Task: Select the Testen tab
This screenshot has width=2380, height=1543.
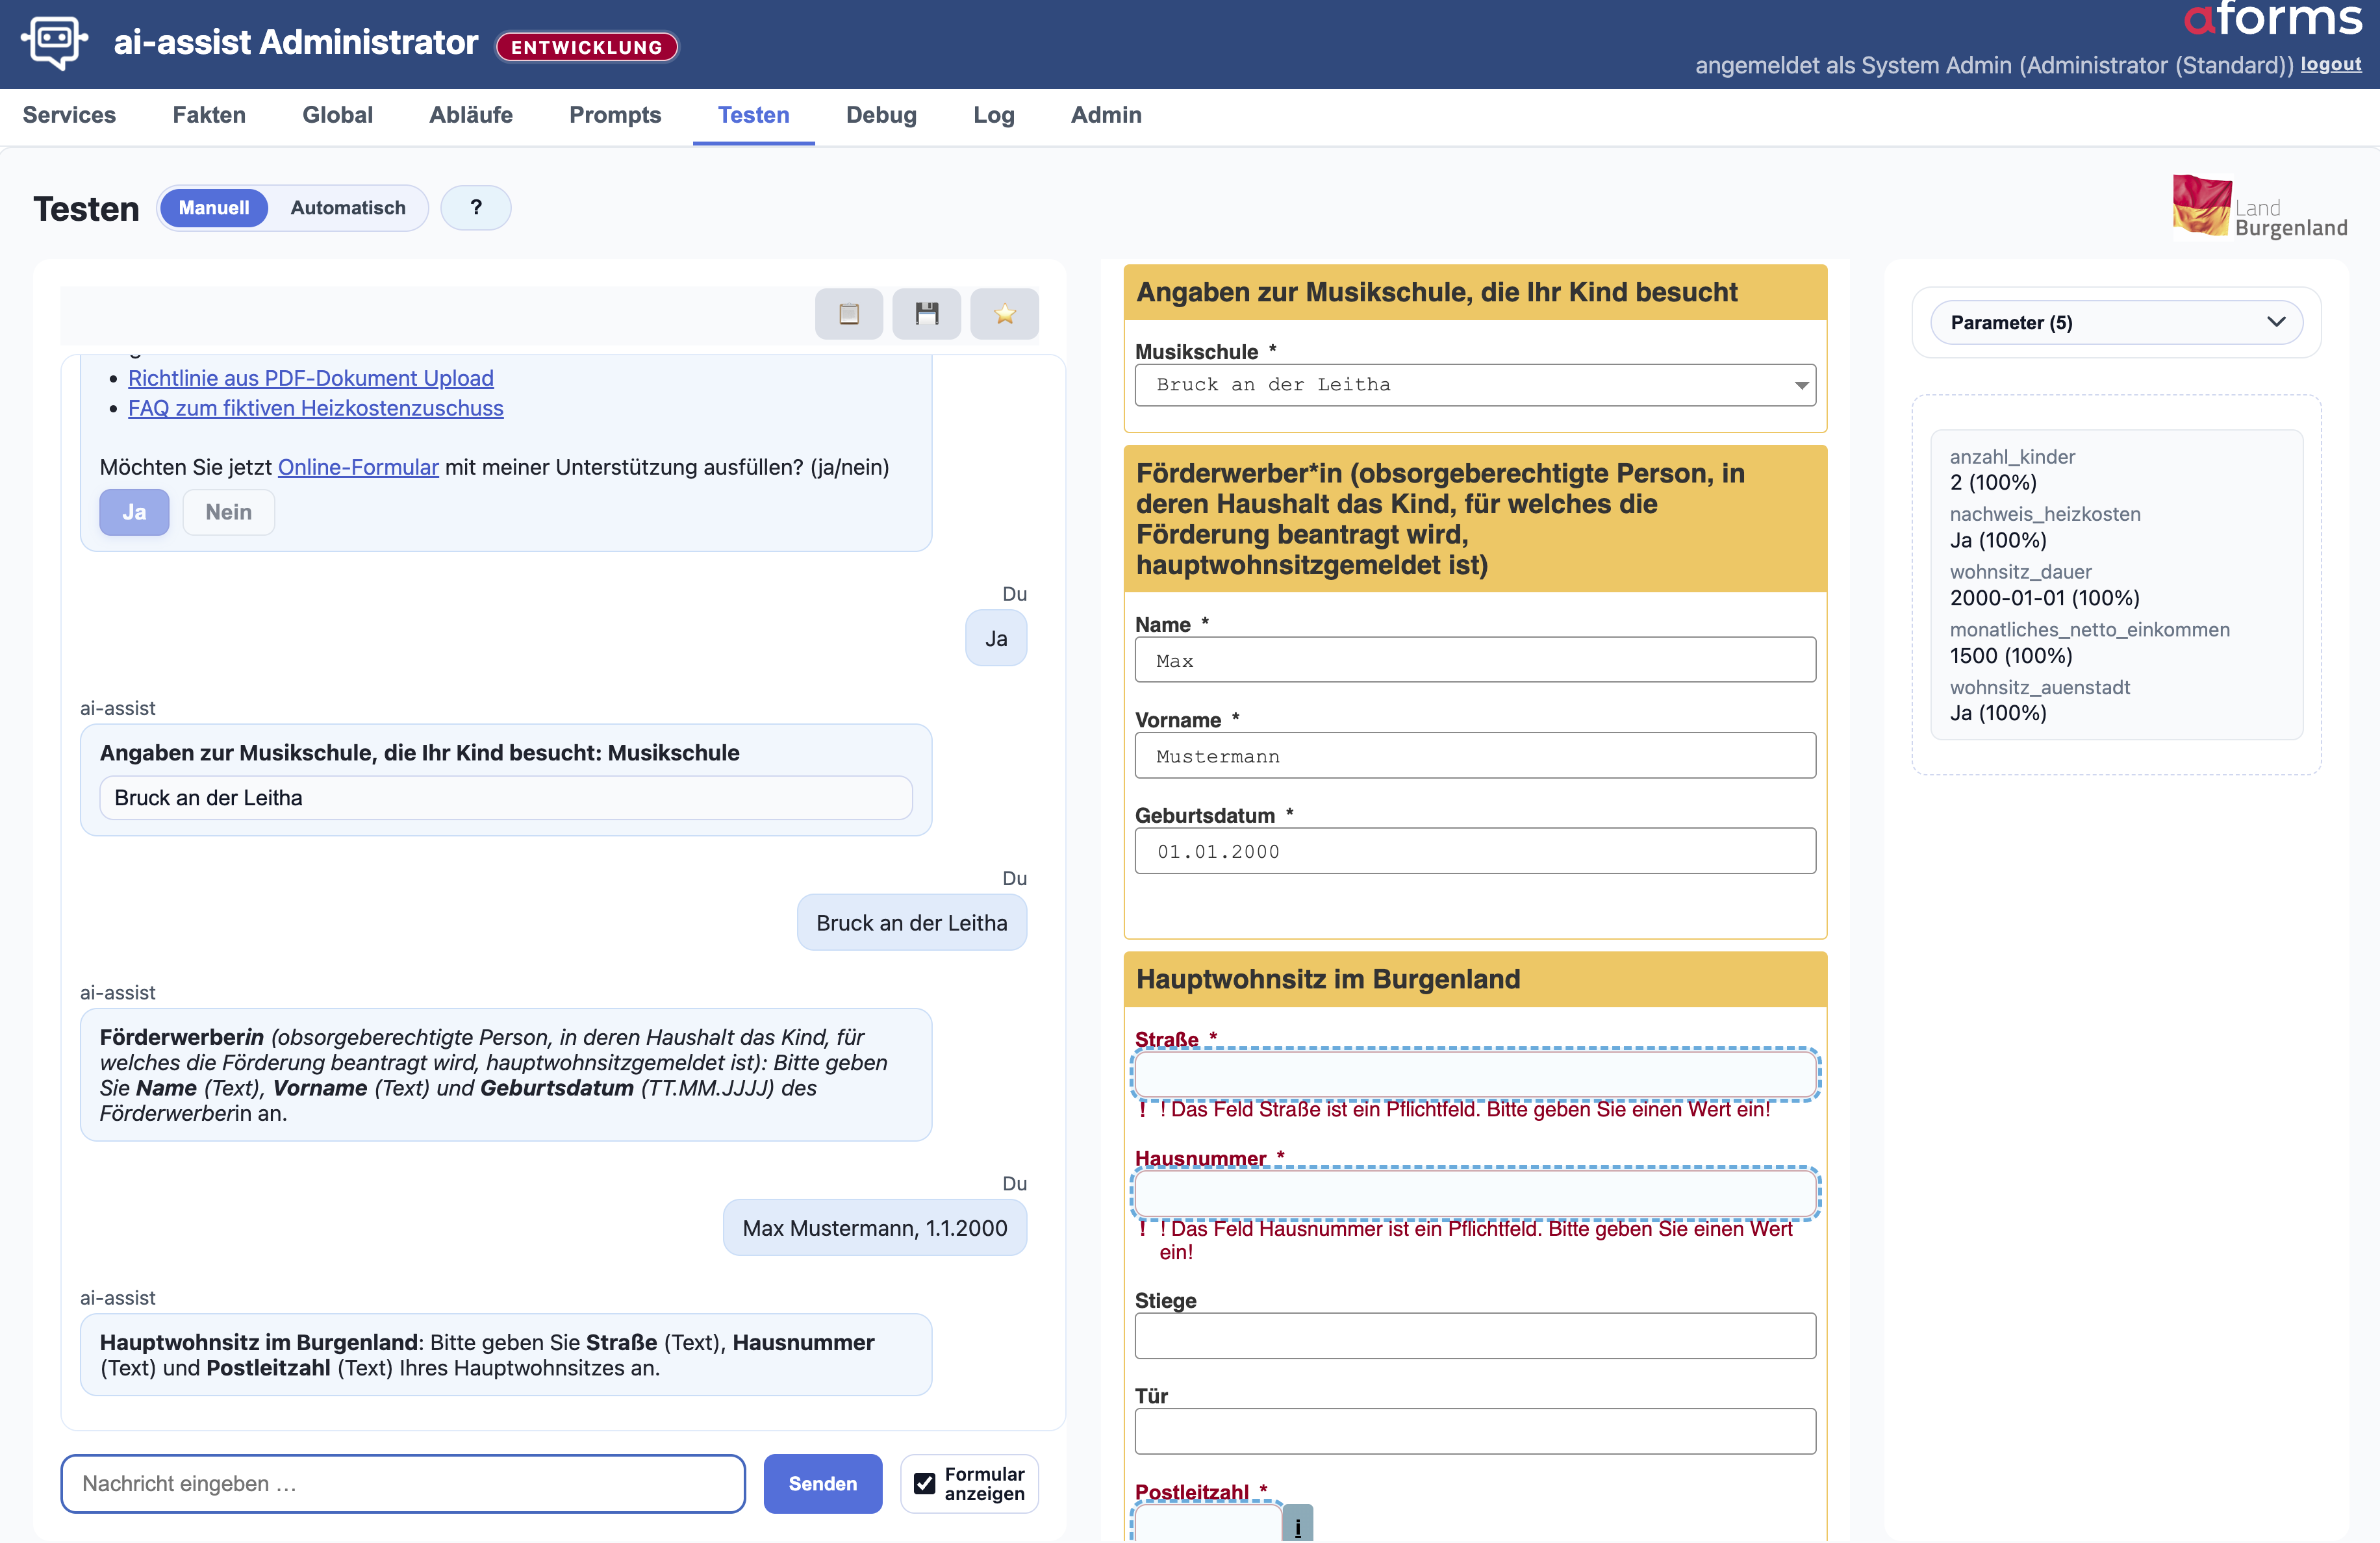Action: (x=754, y=115)
